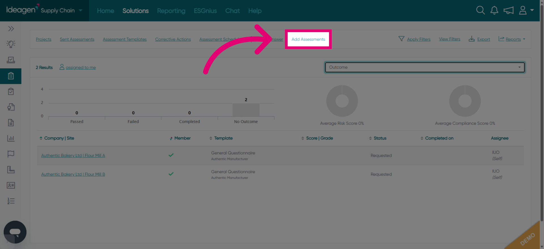
Task: Open the clipboard-check sidebar icon
Action: coord(11,91)
